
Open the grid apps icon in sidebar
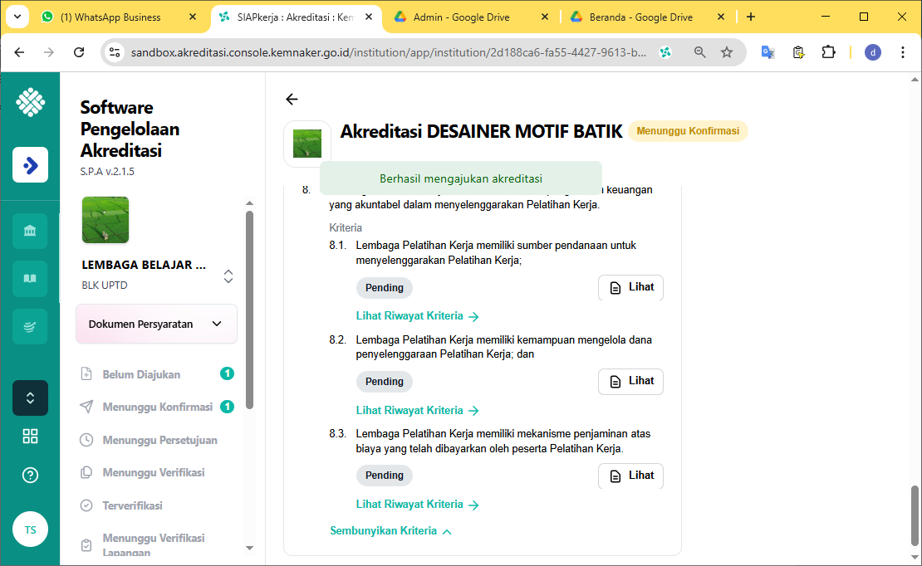(30, 437)
